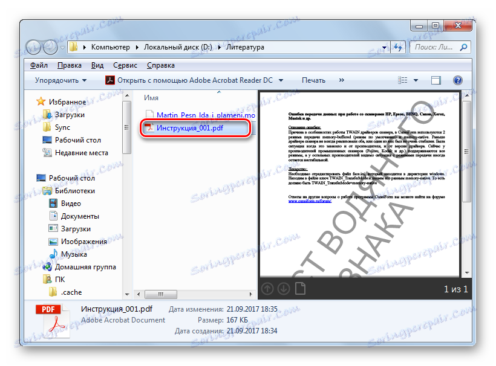This screenshot has width=496, height=366.
Task: Click the Back navigation arrow
Action: [x=33, y=47]
